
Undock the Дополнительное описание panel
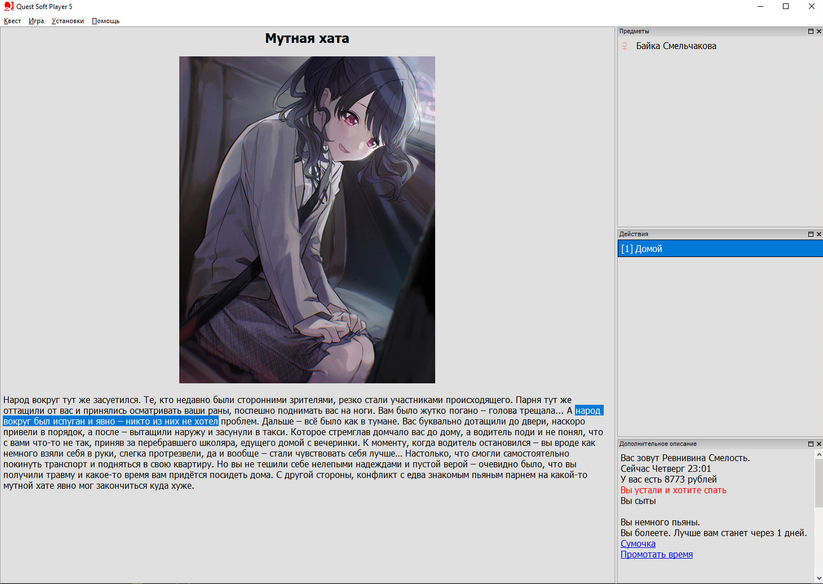tap(811, 444)
